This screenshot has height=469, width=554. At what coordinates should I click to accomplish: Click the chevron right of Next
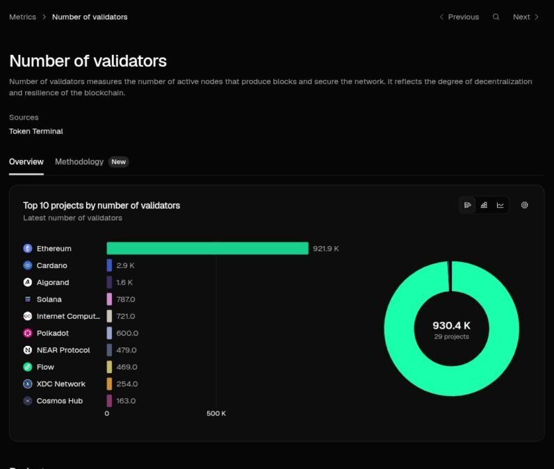coord(537,17)
